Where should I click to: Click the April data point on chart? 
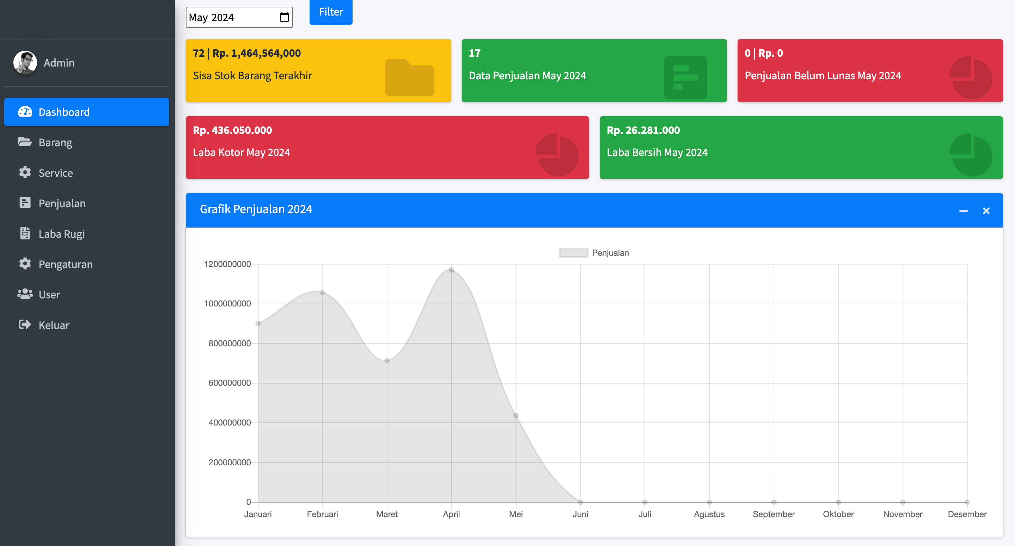[452, 270]
